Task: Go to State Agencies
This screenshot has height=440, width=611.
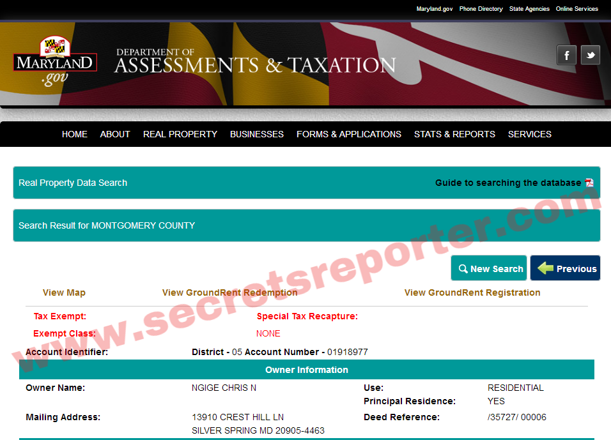Action: coord(529,8)
